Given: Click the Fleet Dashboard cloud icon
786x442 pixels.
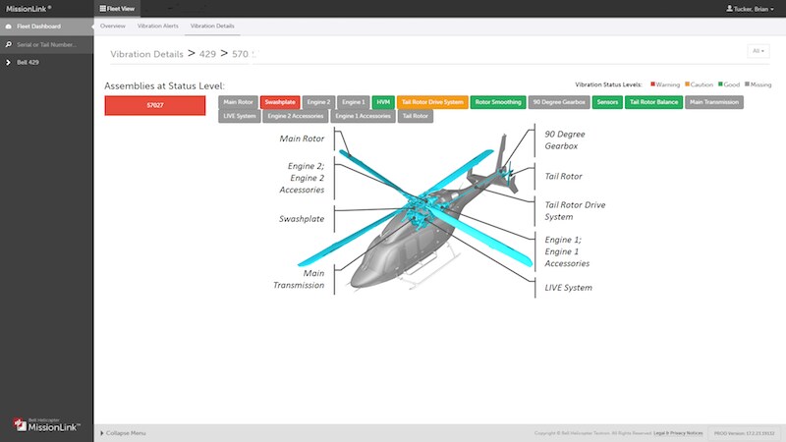Looking at the screenshot, I should click(x=8, y=26).
